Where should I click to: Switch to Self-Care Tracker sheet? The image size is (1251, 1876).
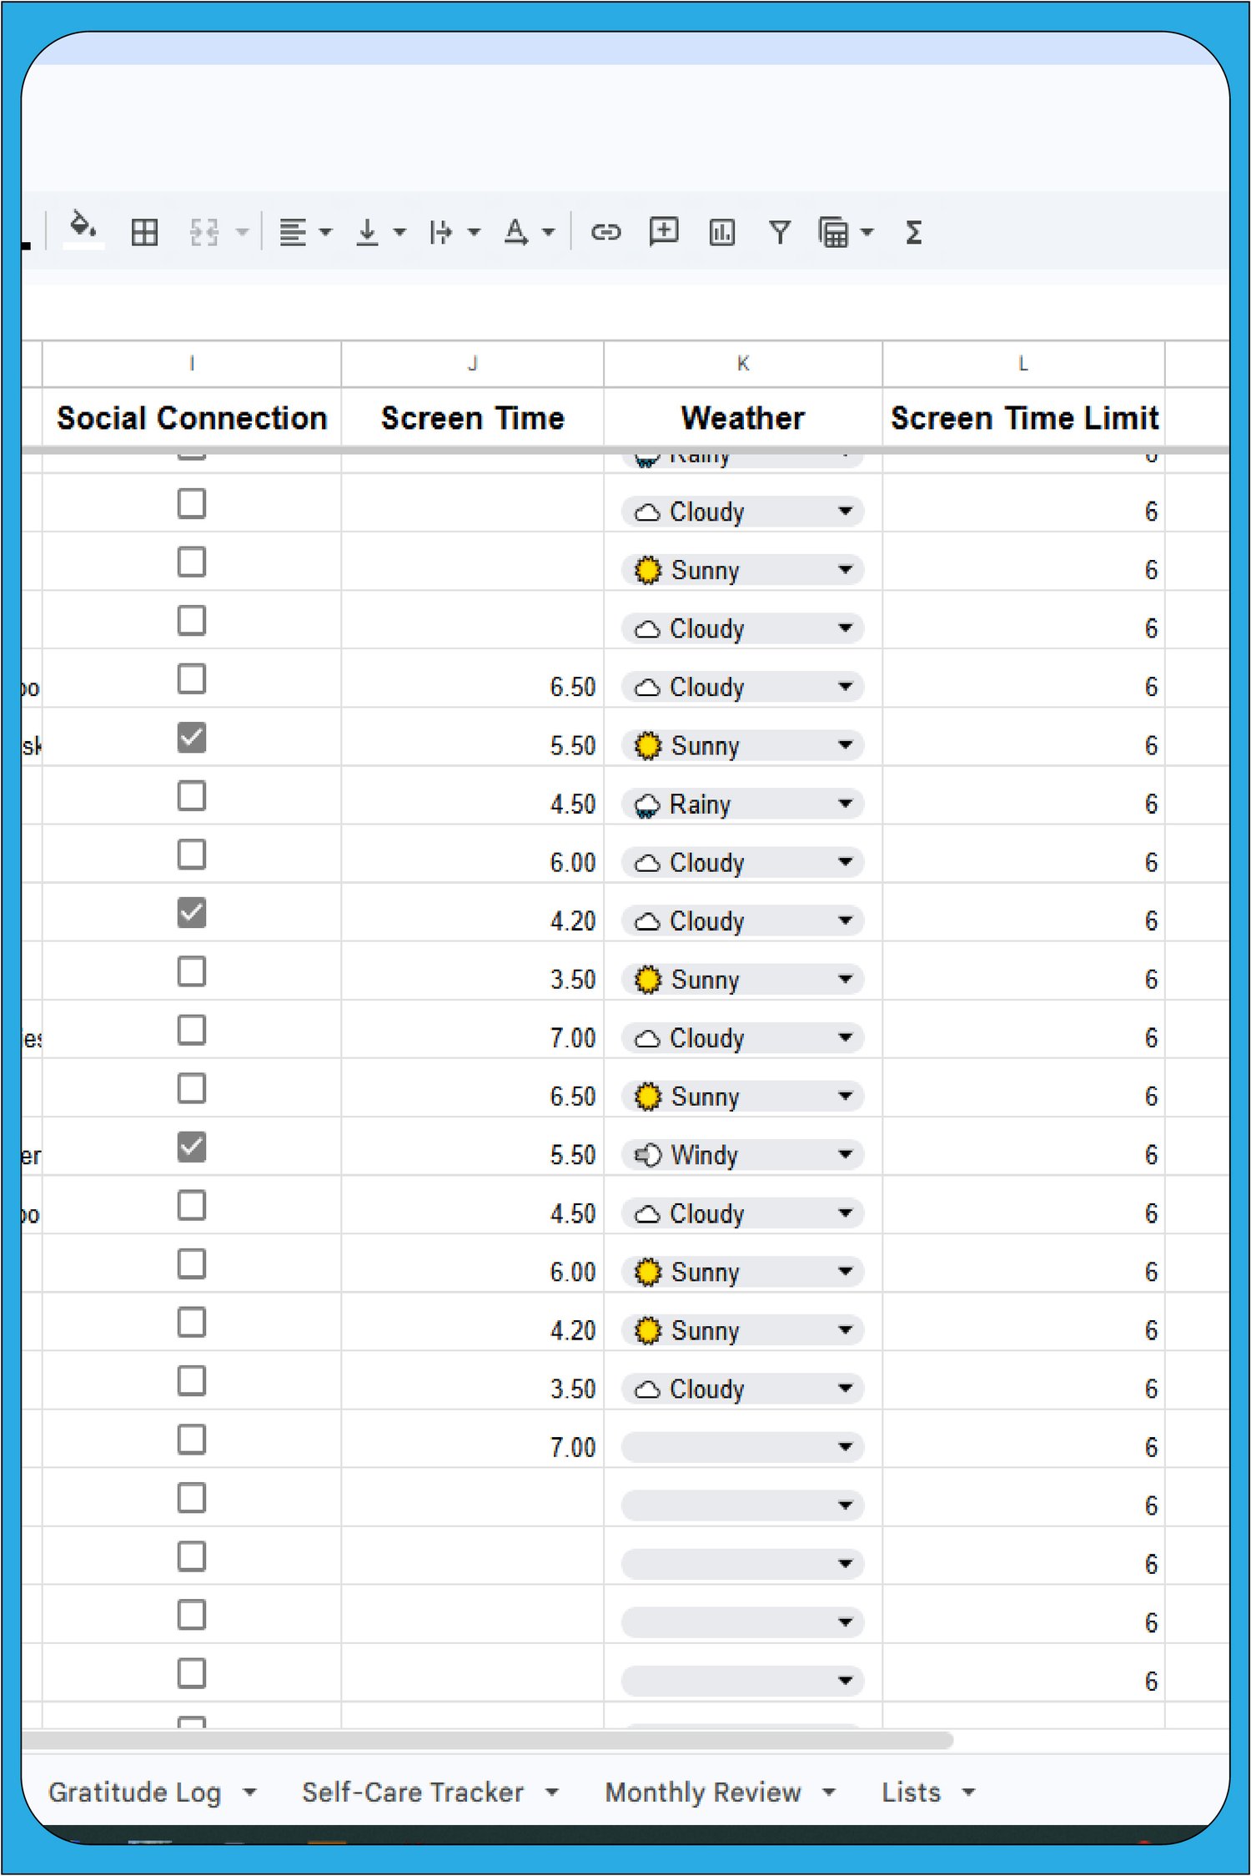pos(413,1792)
